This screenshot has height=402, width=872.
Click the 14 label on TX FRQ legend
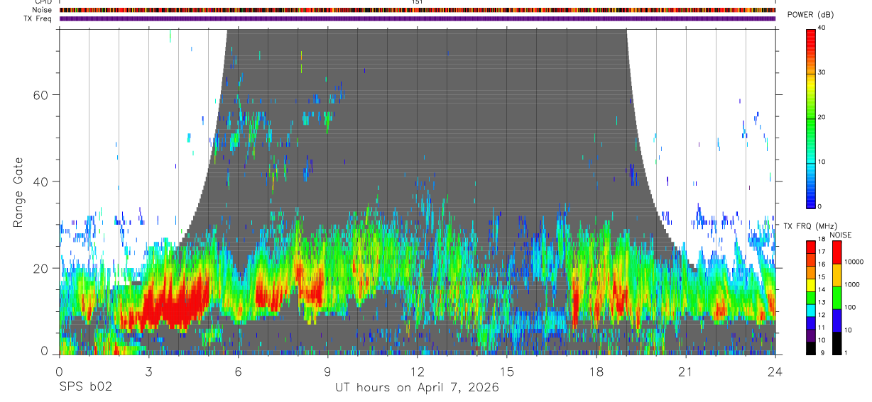click(820, 289)
